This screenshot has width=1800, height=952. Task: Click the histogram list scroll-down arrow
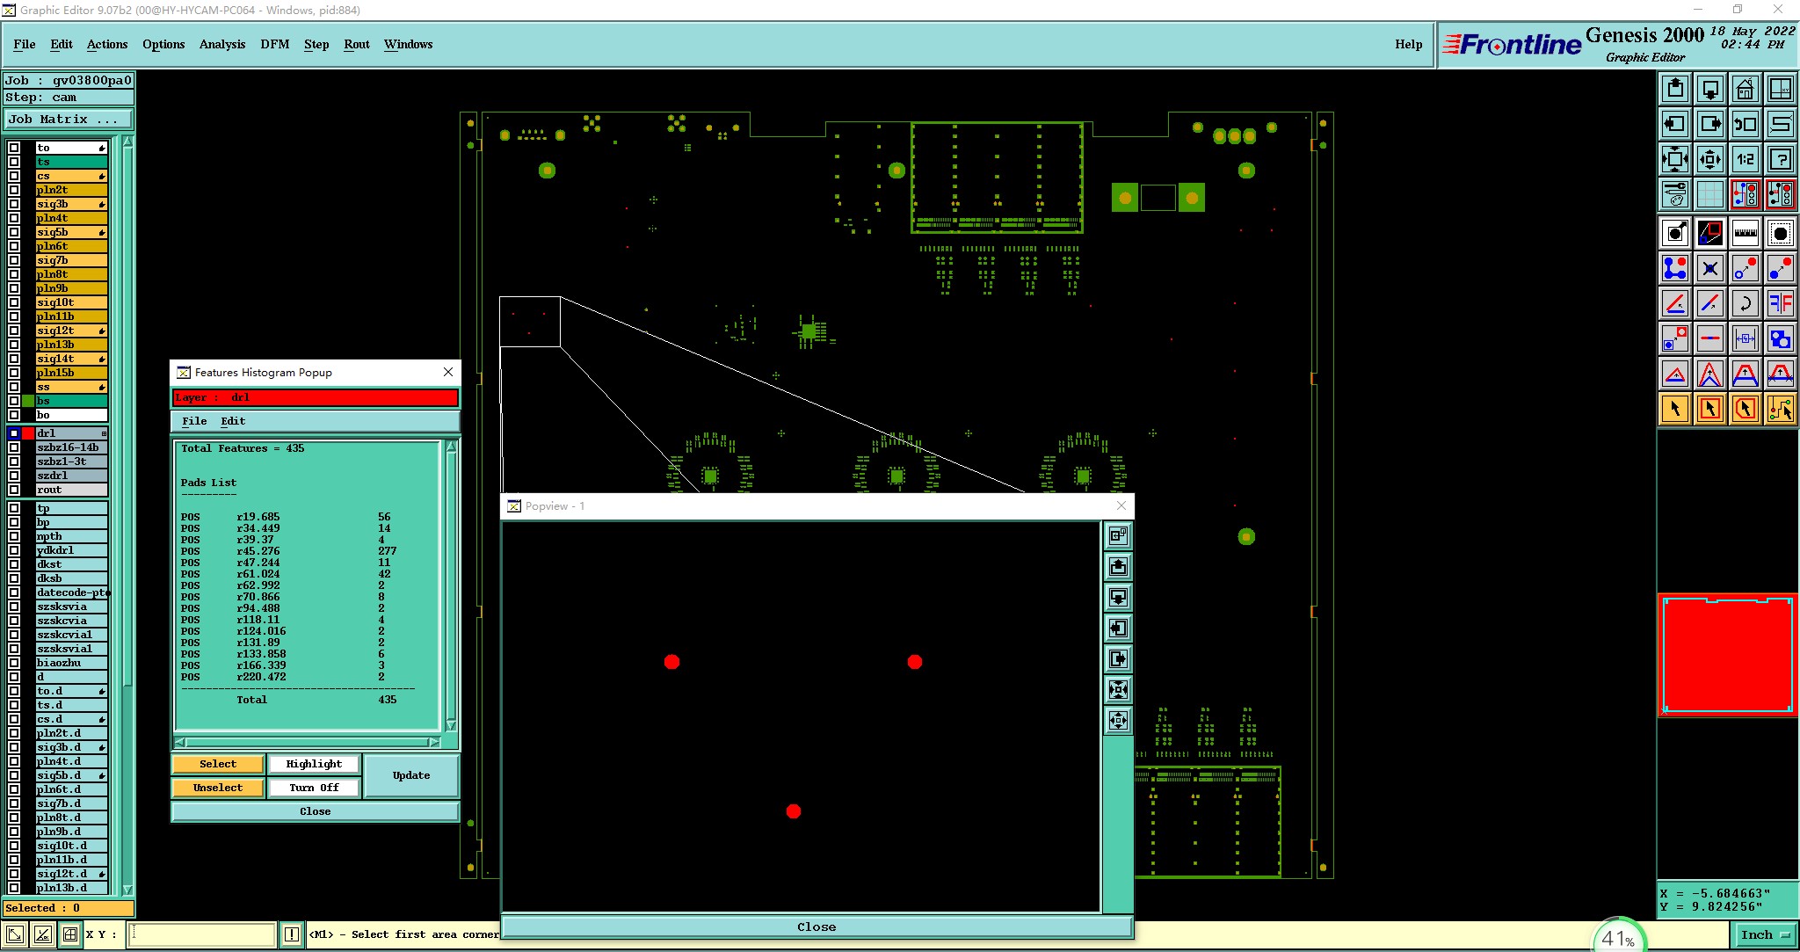click(451, 725)
